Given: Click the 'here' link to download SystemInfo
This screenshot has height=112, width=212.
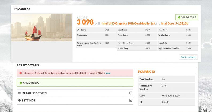Looking at the screenshot, I should coord(108,73).
